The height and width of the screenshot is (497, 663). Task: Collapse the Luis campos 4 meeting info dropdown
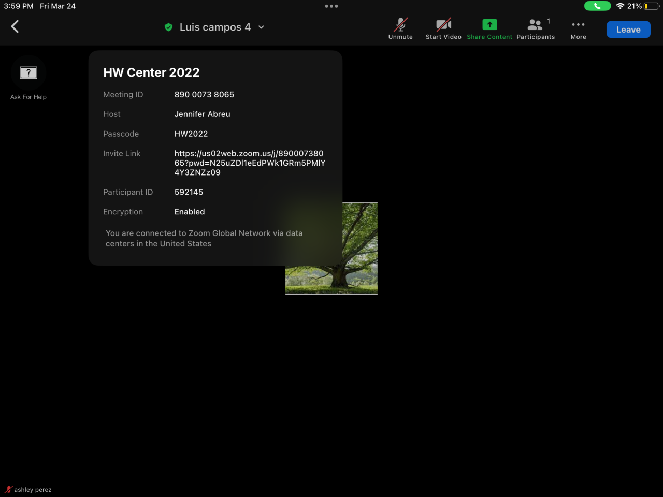[261, 27]
